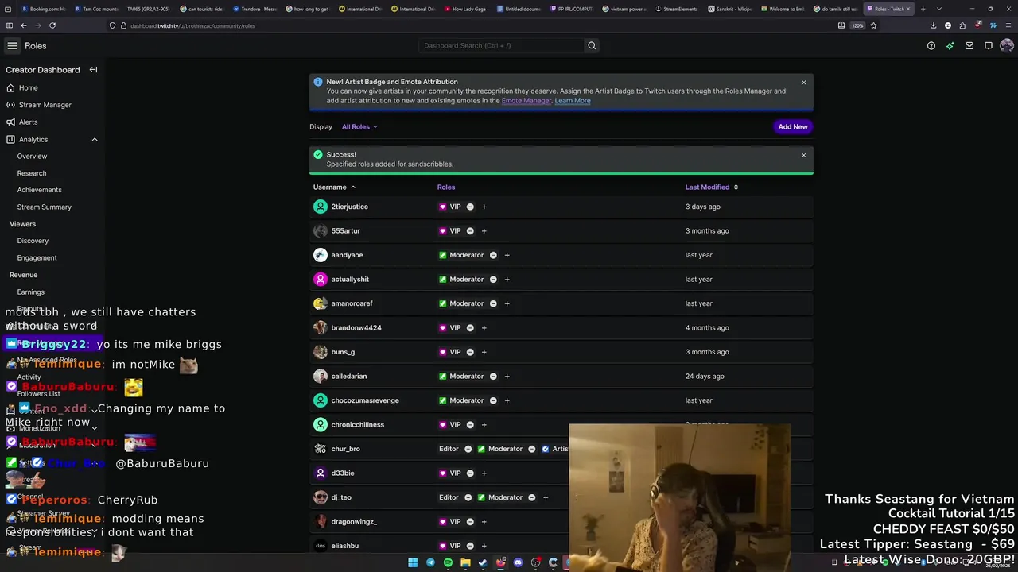Image resolution: width=1018 pixels, height=572 pixels.
Task: Remove Moderator role from dj_teo
Action: 532,498
